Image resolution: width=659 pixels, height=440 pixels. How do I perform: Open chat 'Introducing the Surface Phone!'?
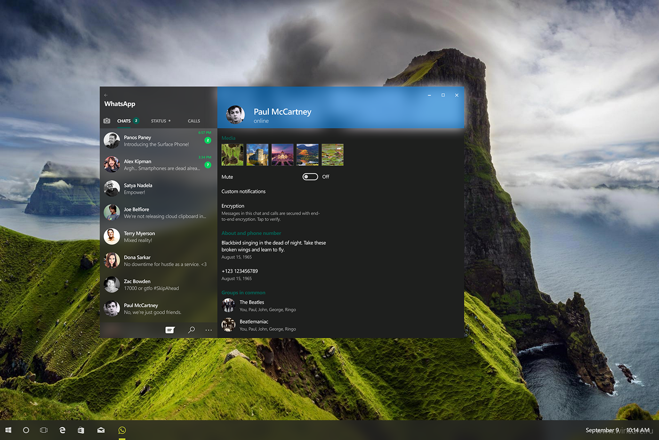[158, 140]
